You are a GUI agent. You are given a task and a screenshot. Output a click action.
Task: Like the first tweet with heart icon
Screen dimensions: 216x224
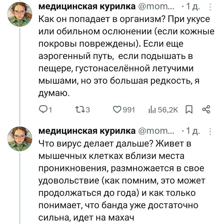point(117,110)
